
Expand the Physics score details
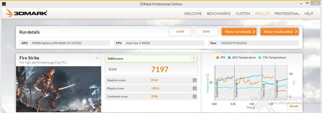[195, 89]
